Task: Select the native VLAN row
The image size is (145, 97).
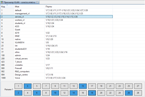Action: (x=57, y=39)
